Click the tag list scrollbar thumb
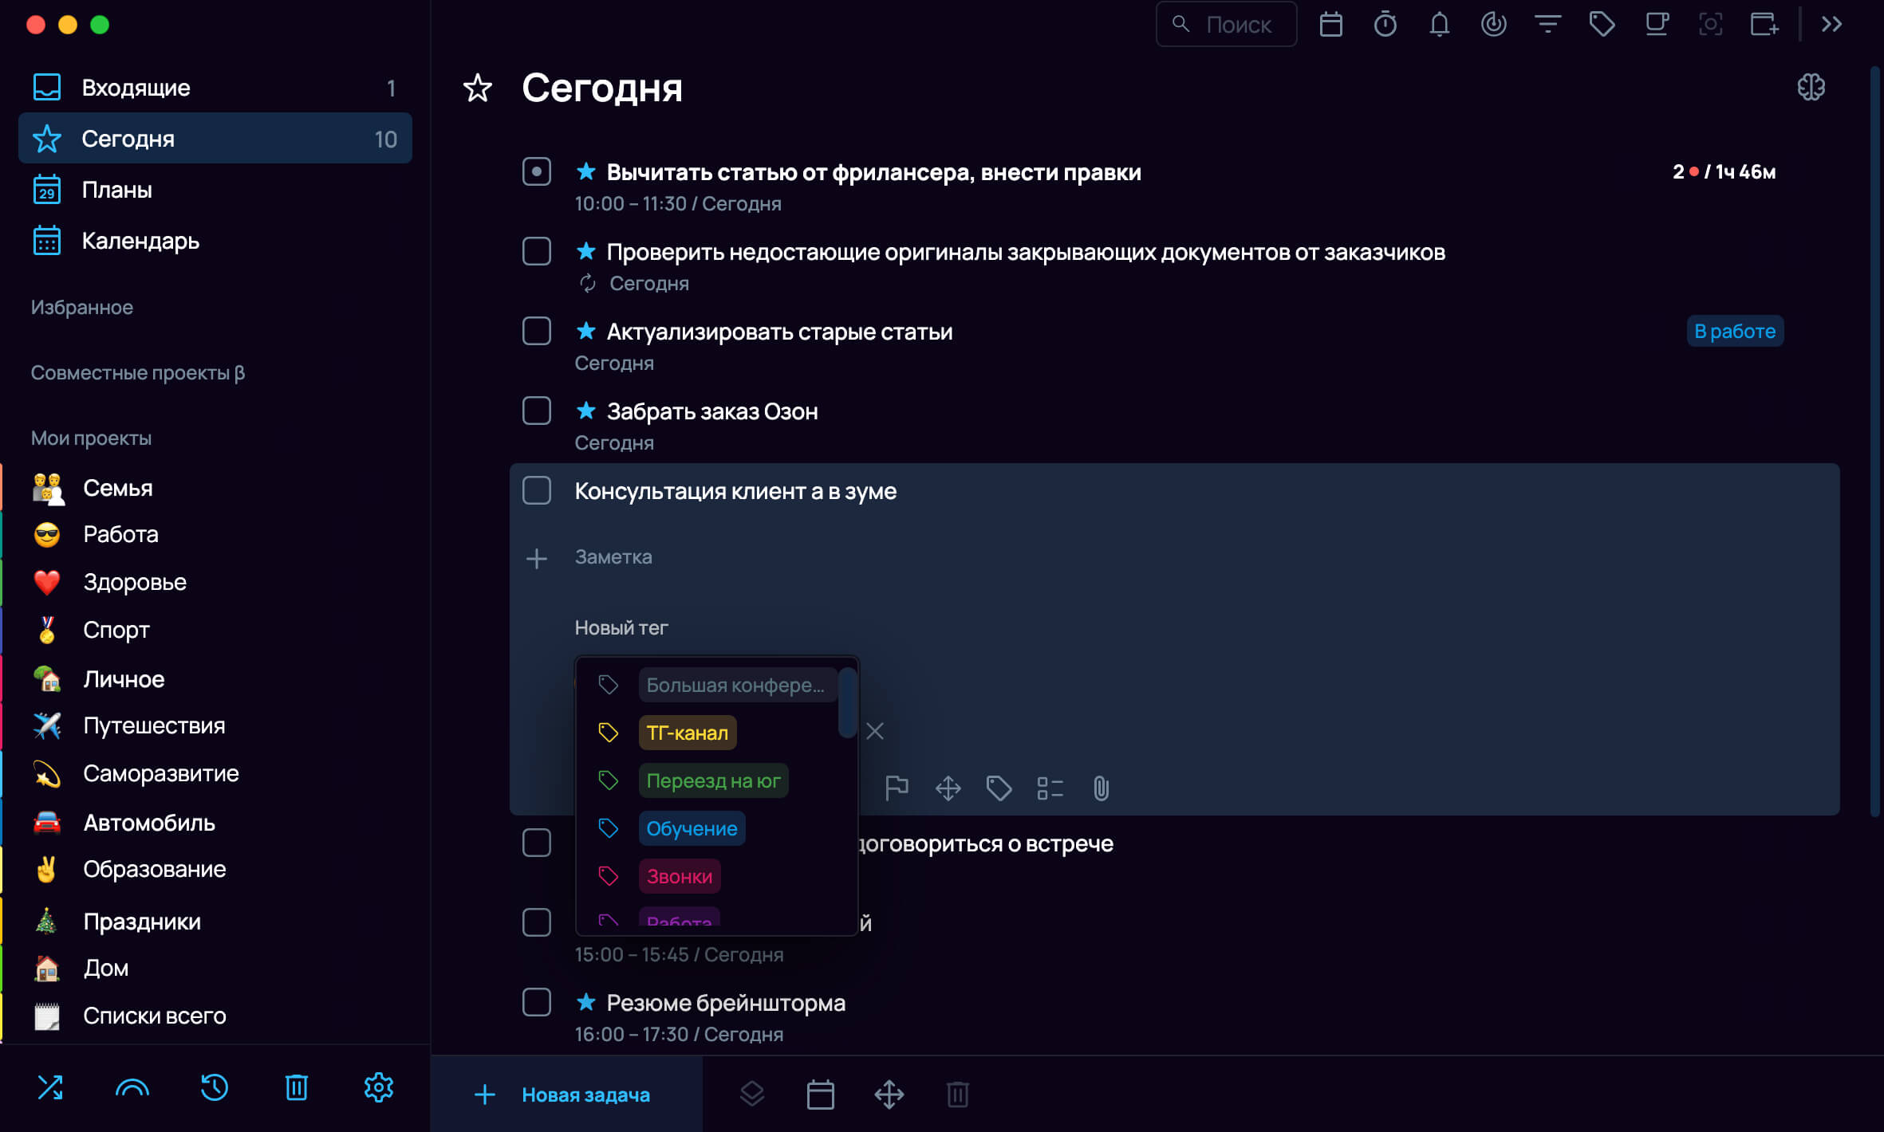Image resolution: width=1884 pixels, height=1132 pixels. 847,702
